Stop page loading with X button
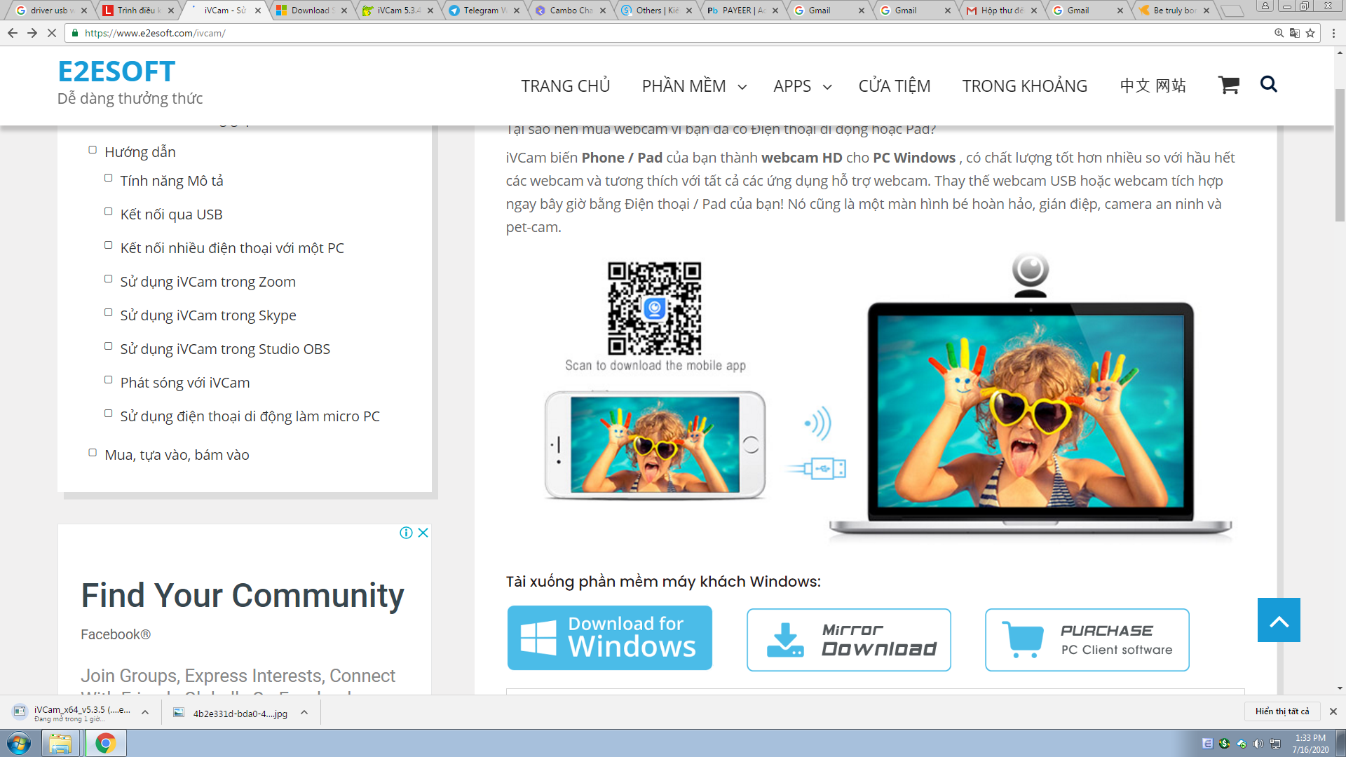The image size is (1346, 757). pos(51,33)
